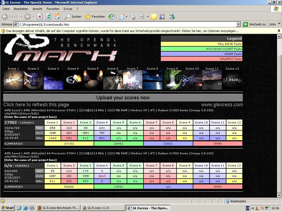Click the Windows Start button

(7, 208)
